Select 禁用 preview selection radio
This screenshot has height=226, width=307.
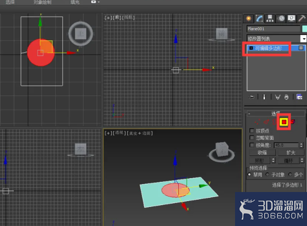click(249, 174)
